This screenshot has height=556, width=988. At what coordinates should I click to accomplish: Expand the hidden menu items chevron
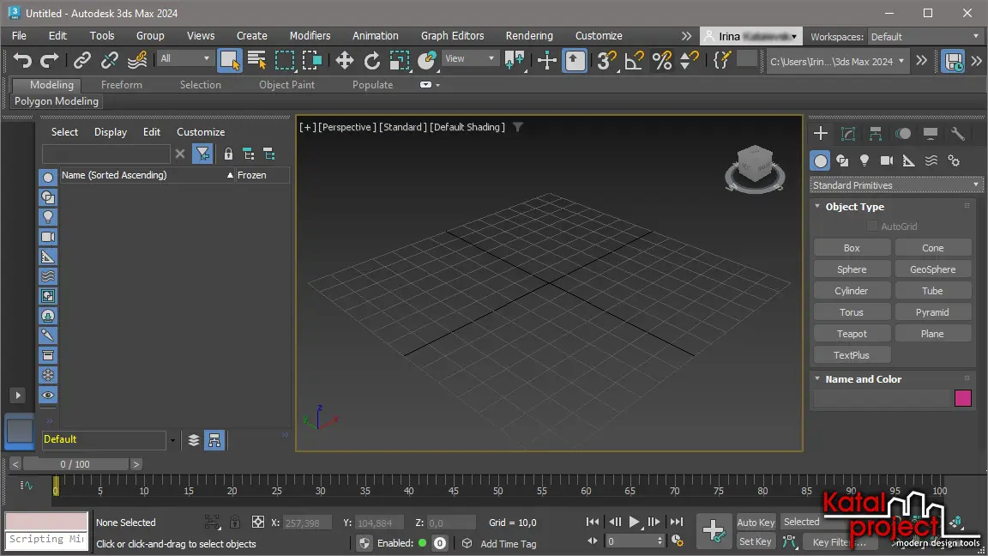point(686,36)
